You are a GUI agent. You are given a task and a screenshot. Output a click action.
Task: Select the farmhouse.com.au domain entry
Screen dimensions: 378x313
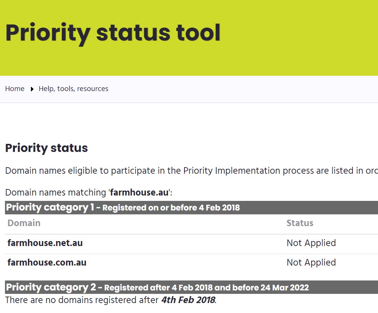[x=47, y=262]
